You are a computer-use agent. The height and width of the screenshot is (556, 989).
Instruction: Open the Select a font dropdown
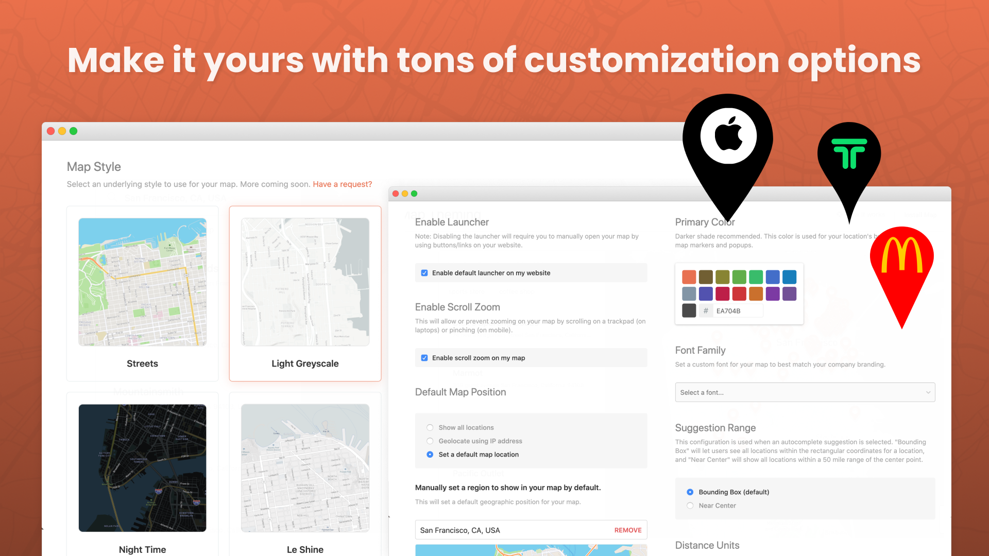coord(805,392)
